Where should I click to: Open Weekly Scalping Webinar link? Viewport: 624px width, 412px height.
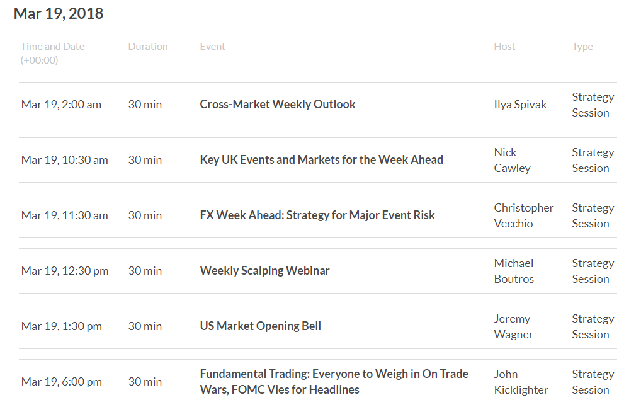(x=264, y=271)
